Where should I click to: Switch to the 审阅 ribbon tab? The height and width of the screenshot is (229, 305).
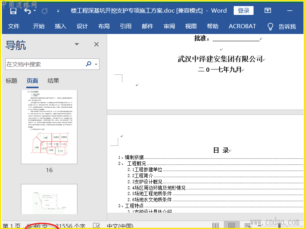click(x=169, y=26)
